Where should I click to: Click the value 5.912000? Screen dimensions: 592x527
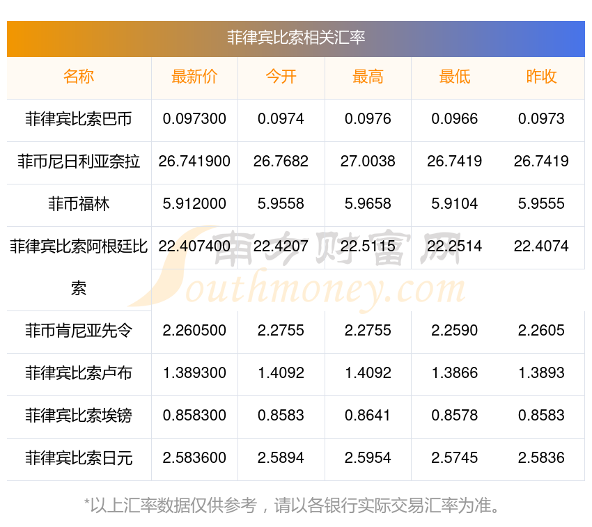194,204
